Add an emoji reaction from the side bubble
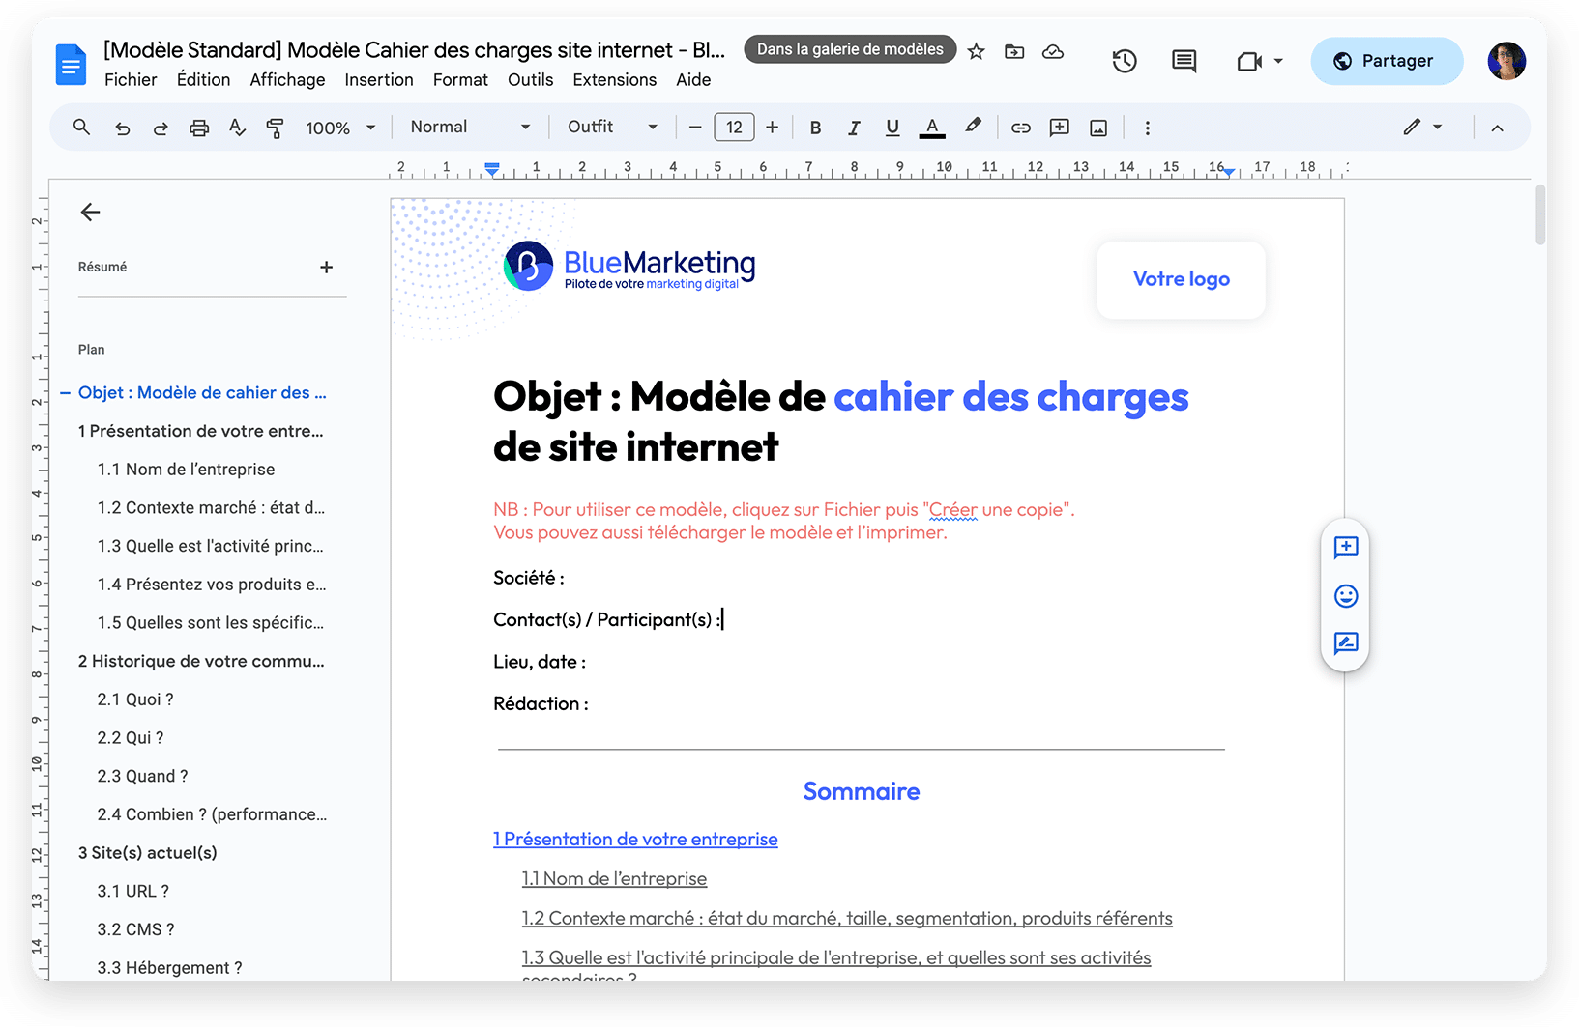The height and width of the screenshot is (1027, 1579). pos(1345,596)
